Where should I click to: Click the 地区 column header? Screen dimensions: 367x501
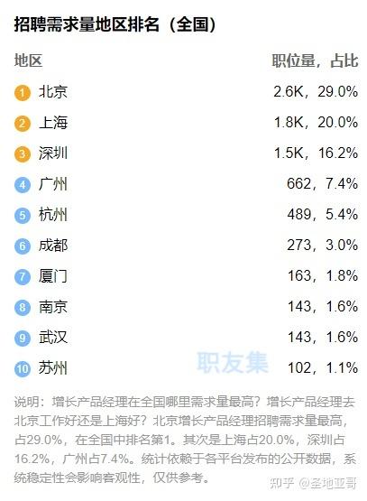[28, 60]
